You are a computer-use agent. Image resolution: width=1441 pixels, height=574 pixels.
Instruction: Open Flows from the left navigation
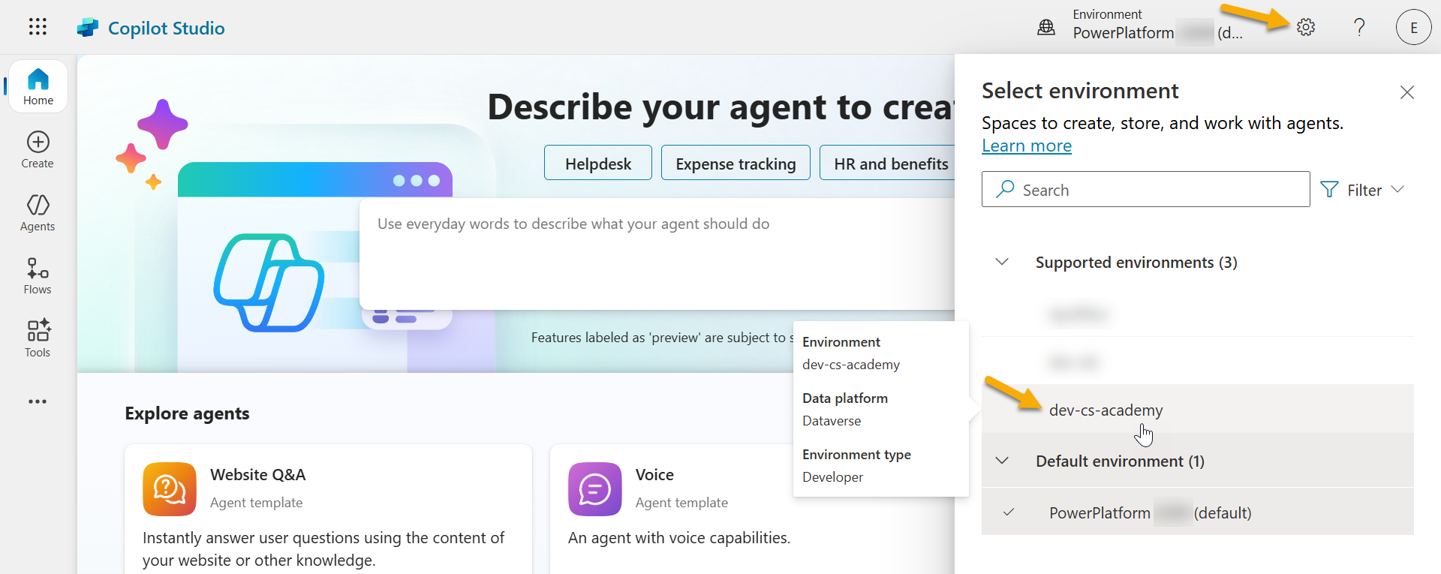pos(38,276)
